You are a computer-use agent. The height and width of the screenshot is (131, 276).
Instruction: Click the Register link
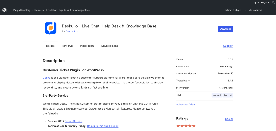[265, 3]
